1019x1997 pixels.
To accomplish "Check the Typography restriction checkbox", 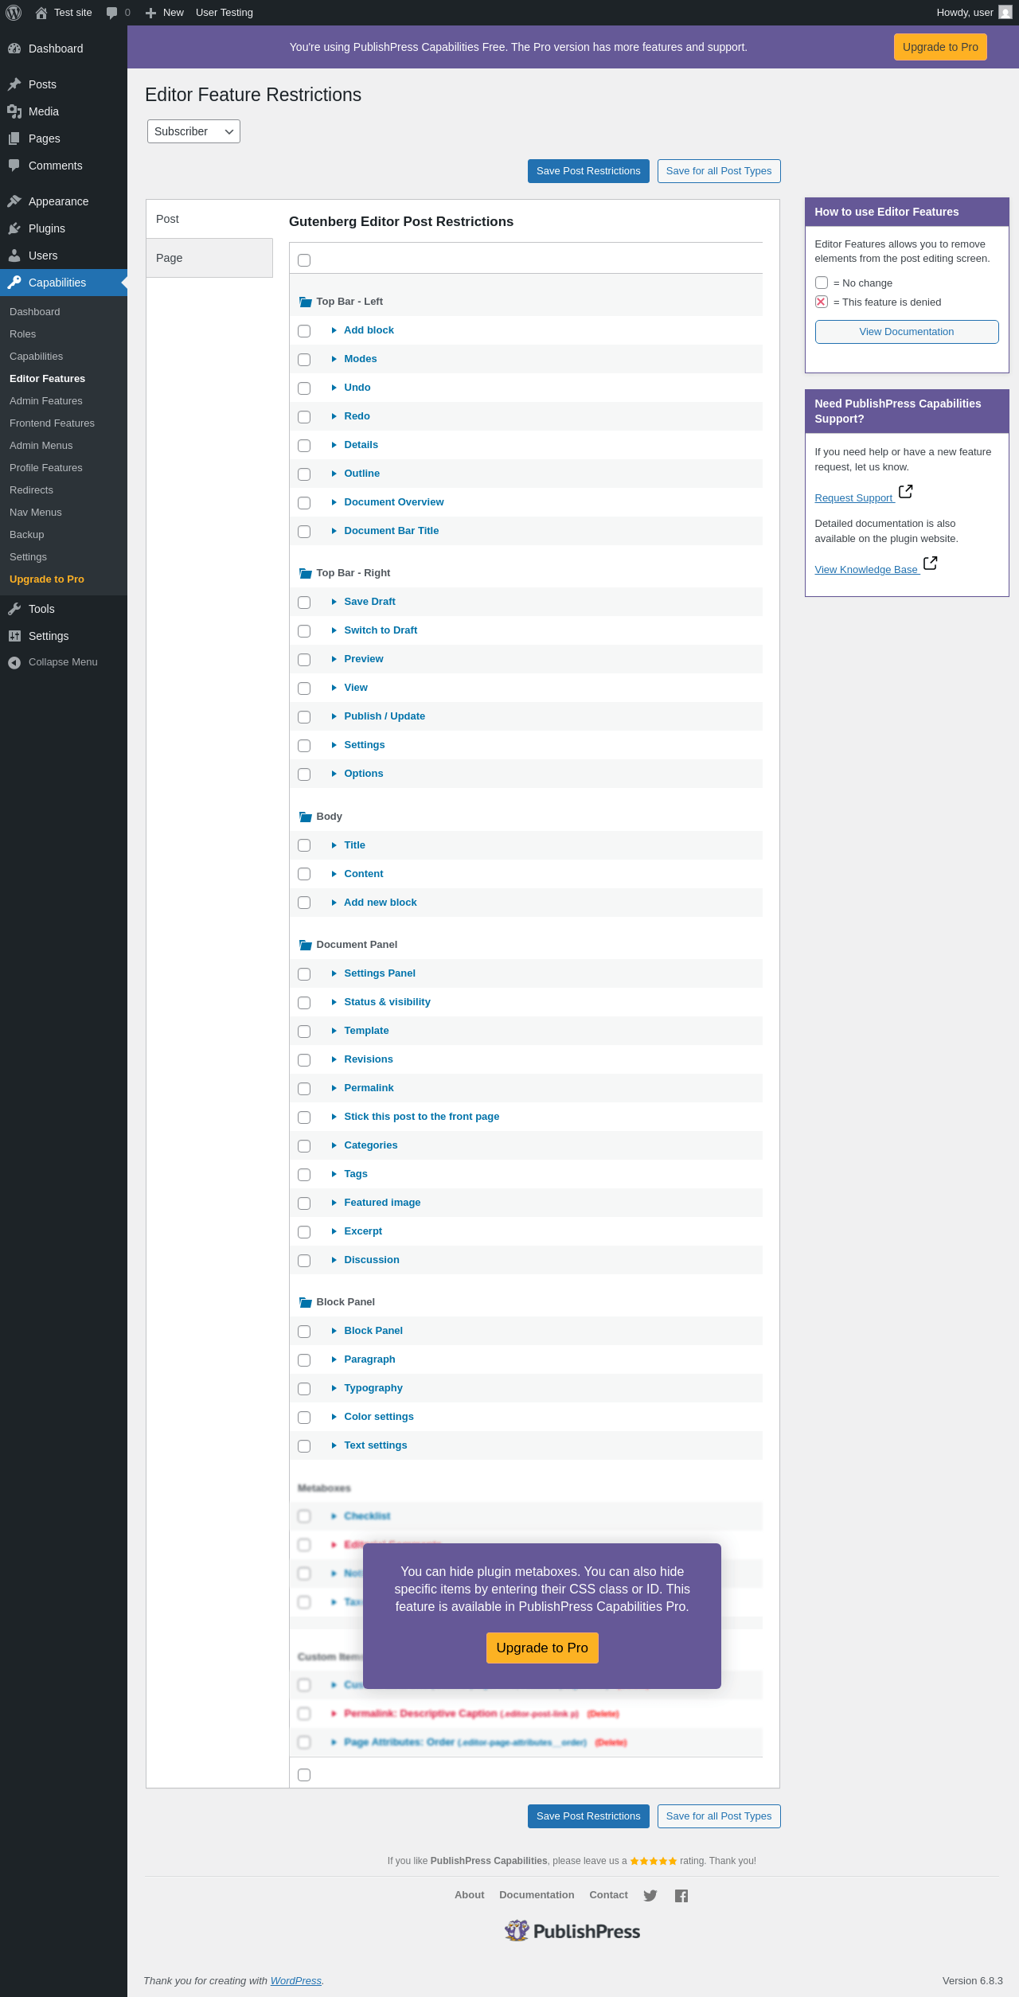I will 304,1389.
